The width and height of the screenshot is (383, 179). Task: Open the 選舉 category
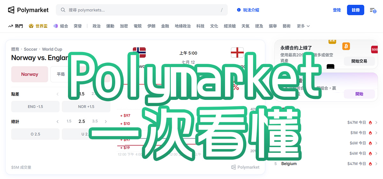pos(273,26)
